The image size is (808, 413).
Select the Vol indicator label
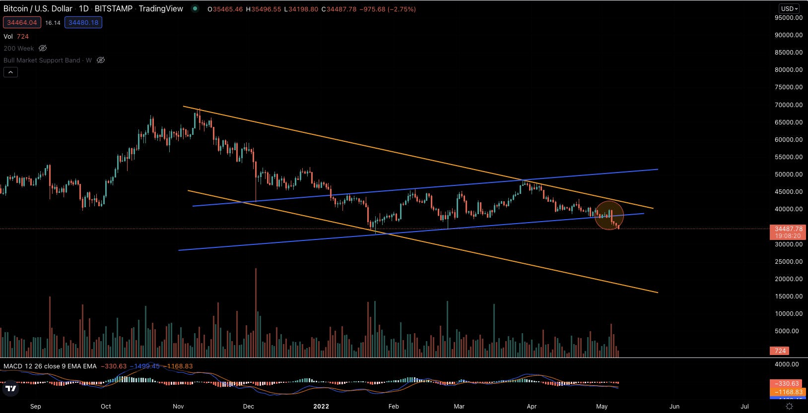[x=8, y=36]
